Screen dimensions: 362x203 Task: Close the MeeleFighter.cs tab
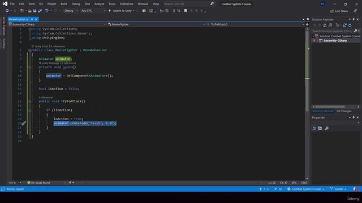36,19
